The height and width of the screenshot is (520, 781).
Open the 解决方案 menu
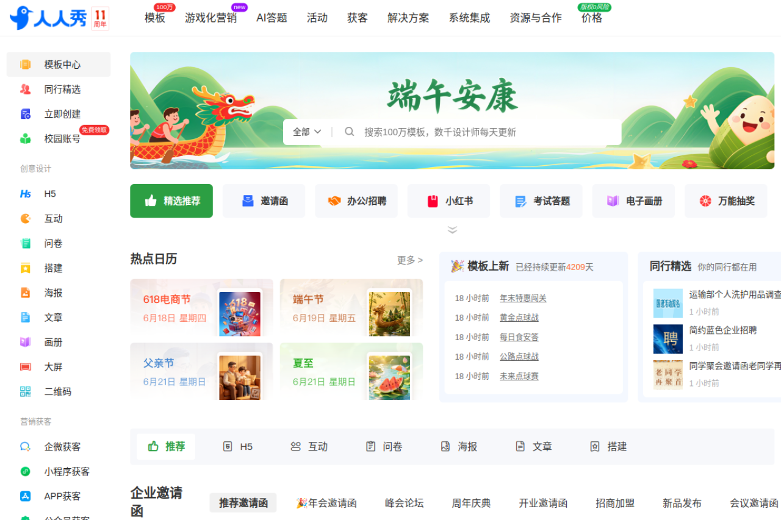coord(408,18)
